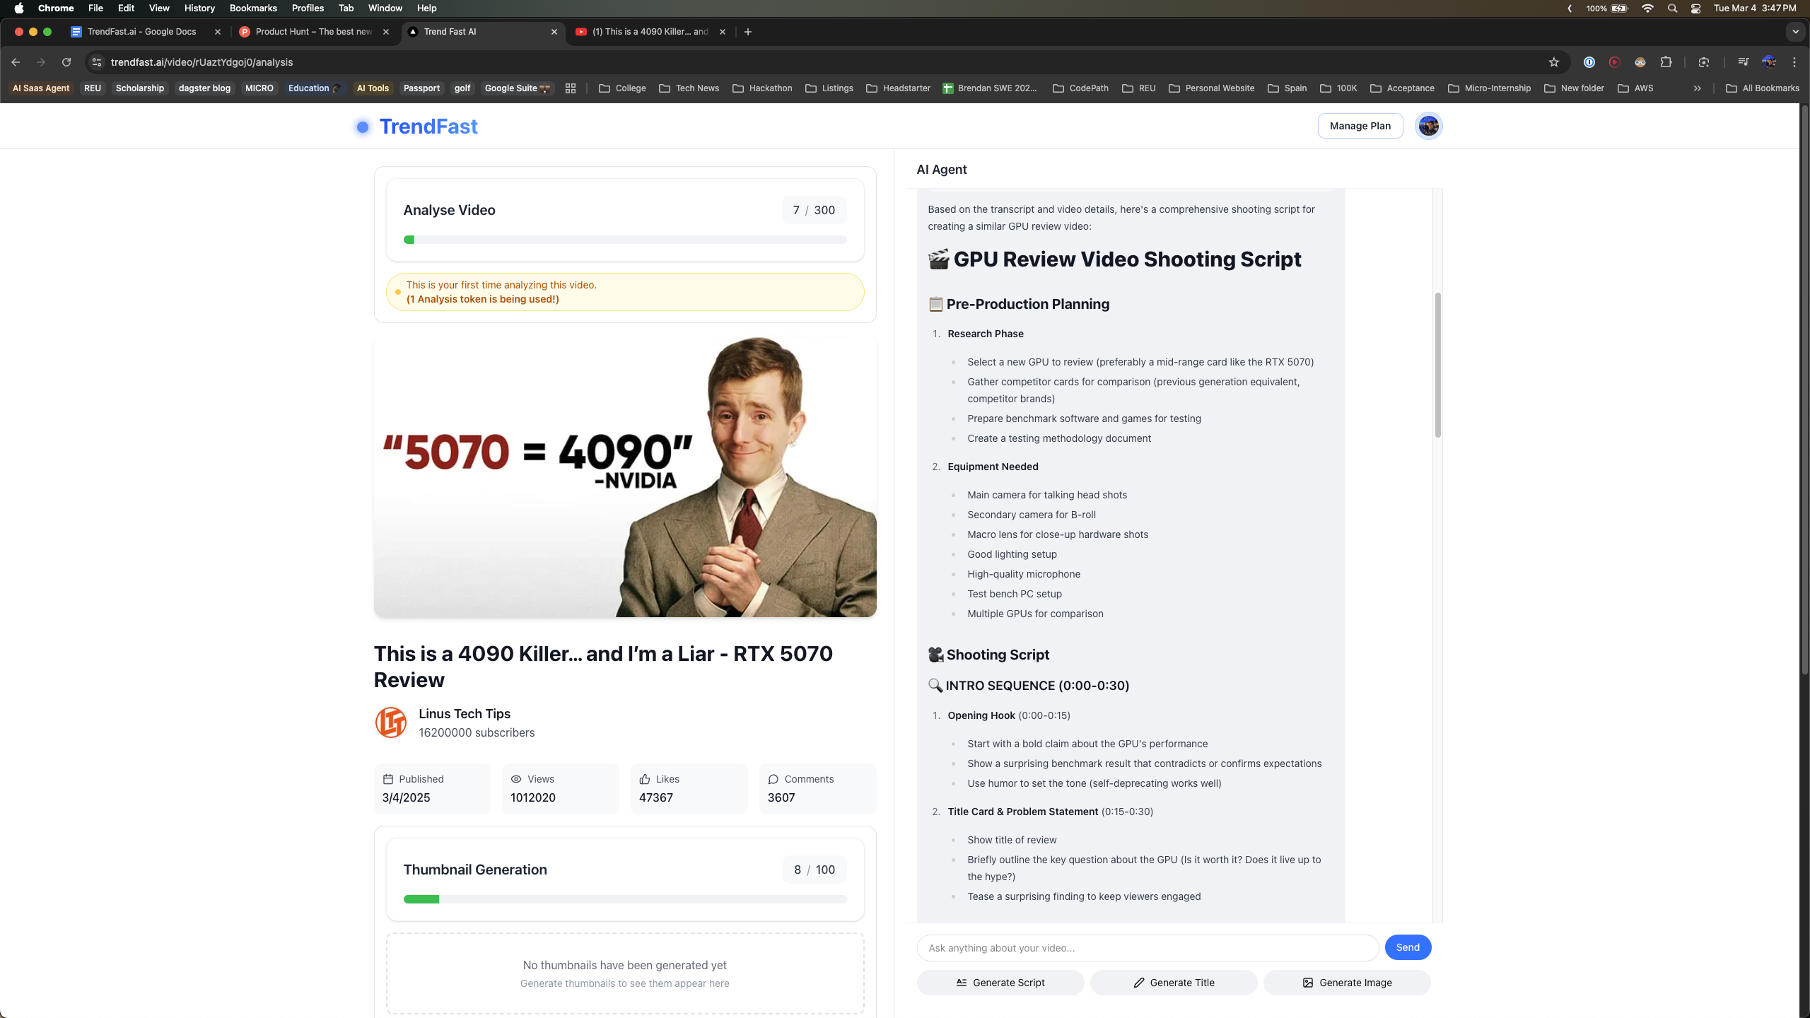The height and width of the screenshot is (1018, 1810).
Task: Focus the Ask anything about your video field
Action: 1147,948
